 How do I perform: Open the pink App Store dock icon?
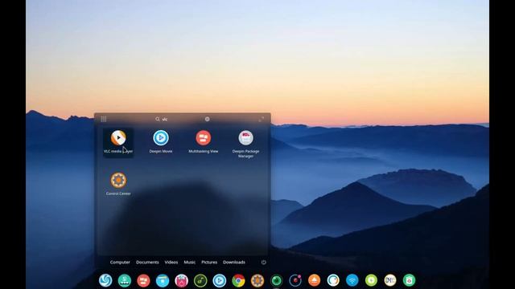(182, 280)
